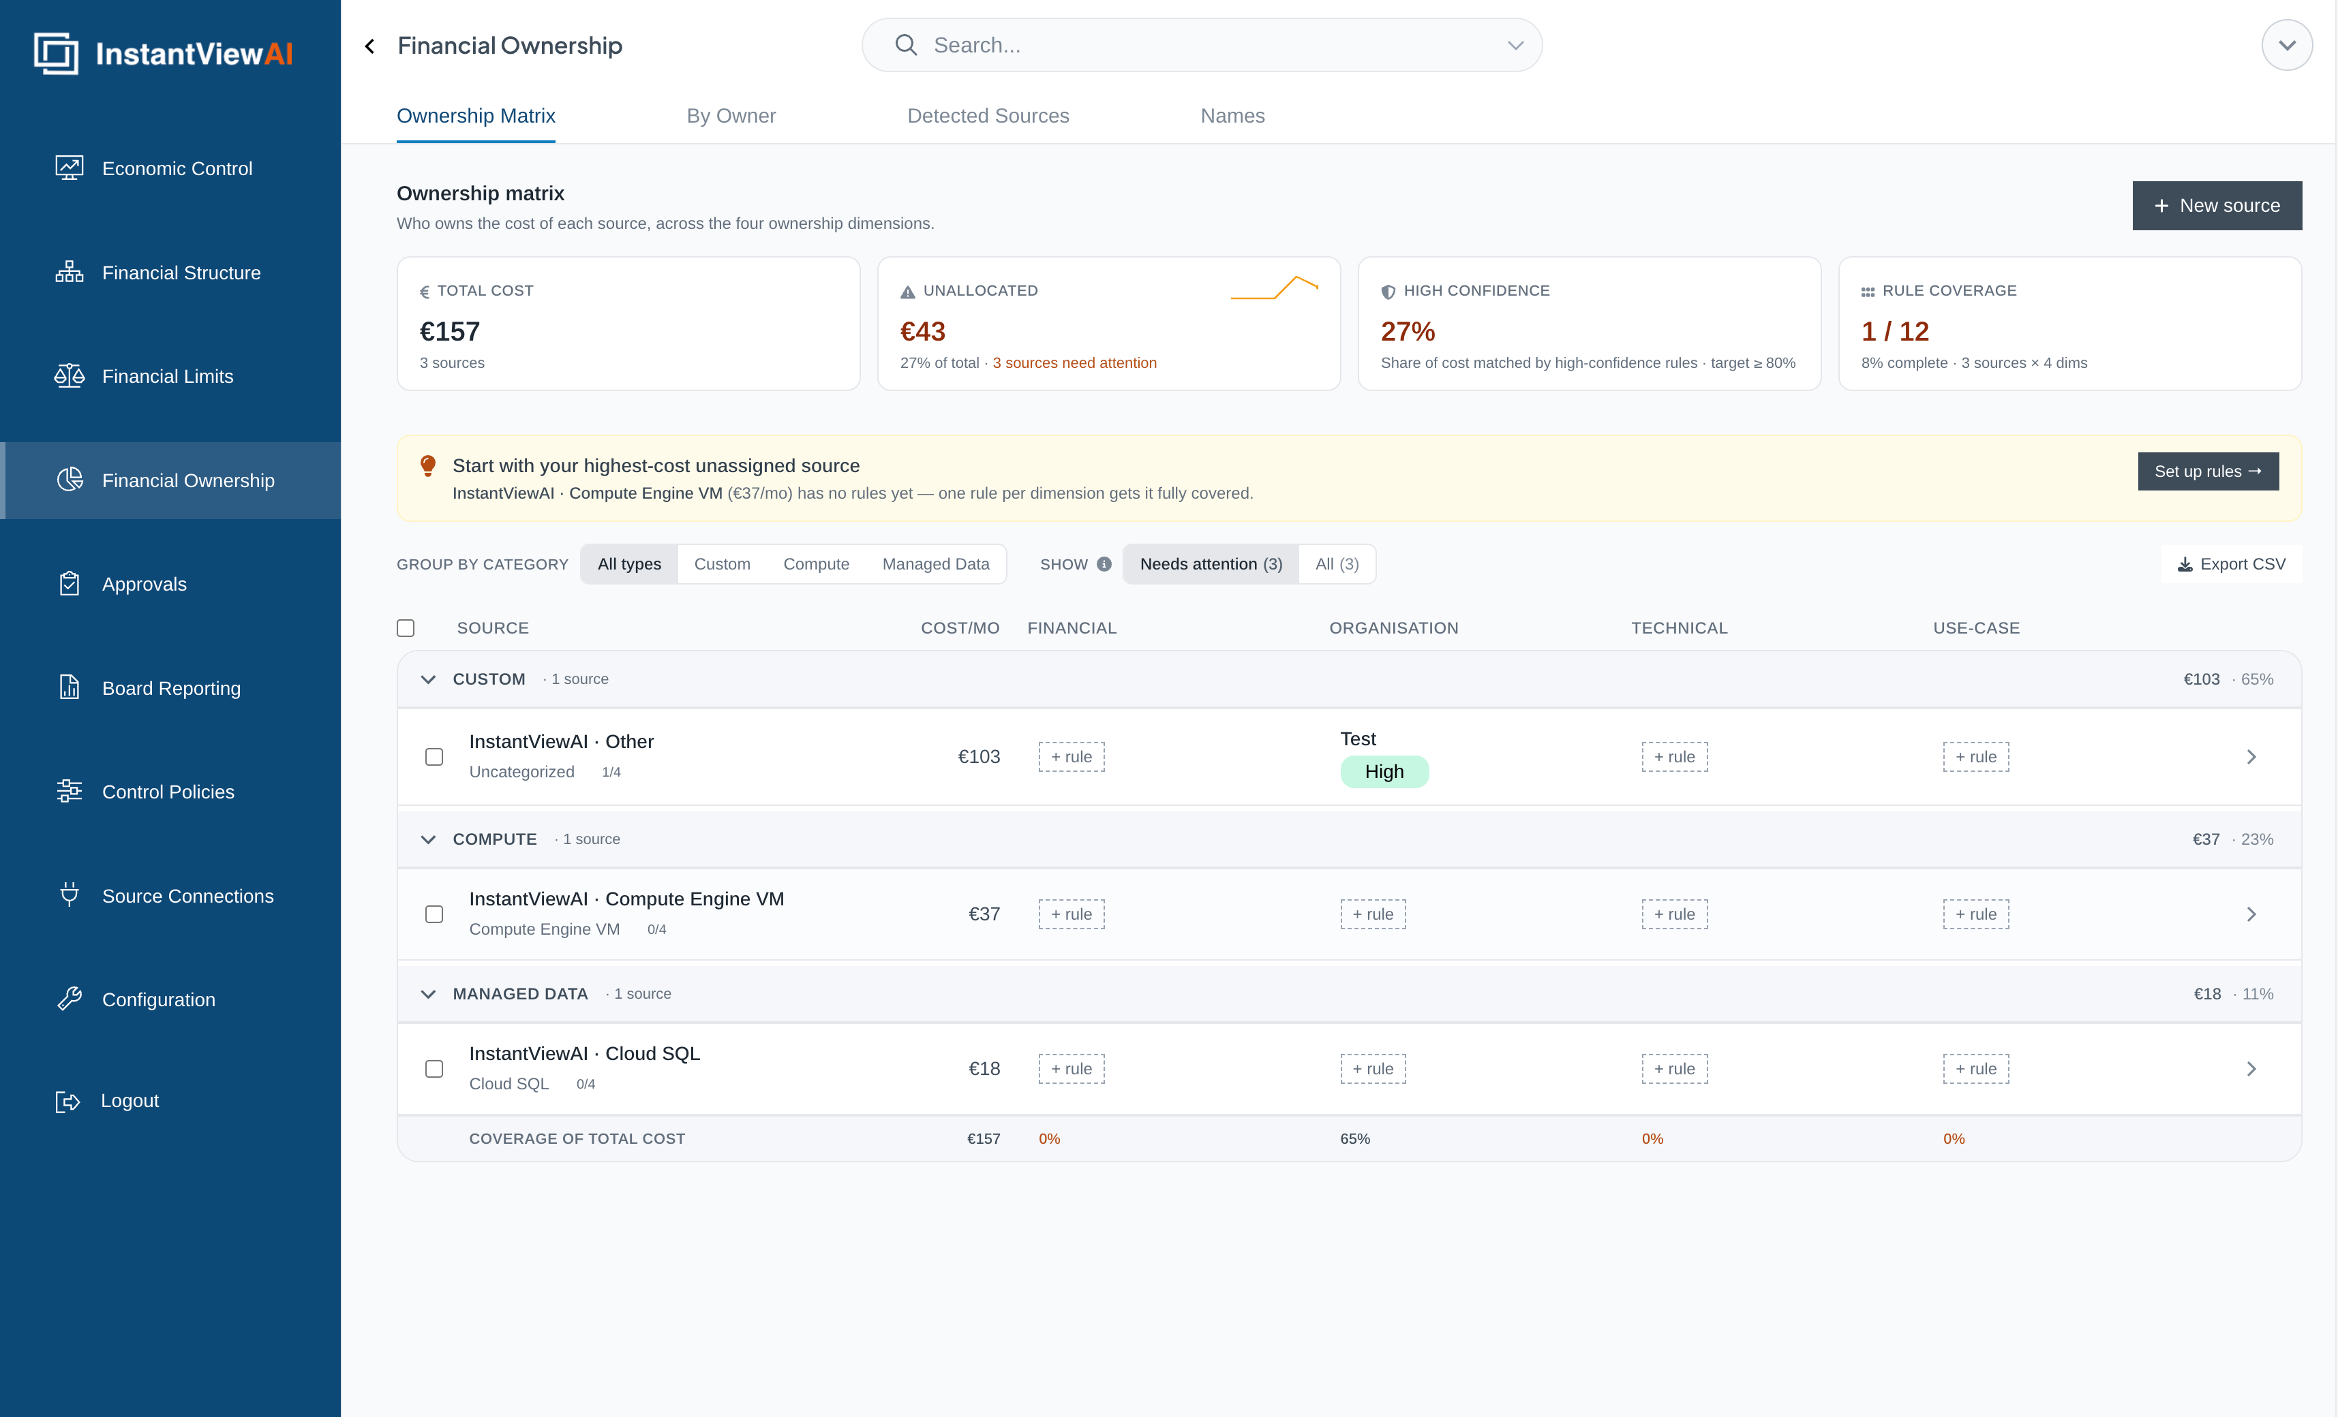Click the unallocated trend sparkline
Screen dimensions: 2338x1417
[x=1275, y=287]
